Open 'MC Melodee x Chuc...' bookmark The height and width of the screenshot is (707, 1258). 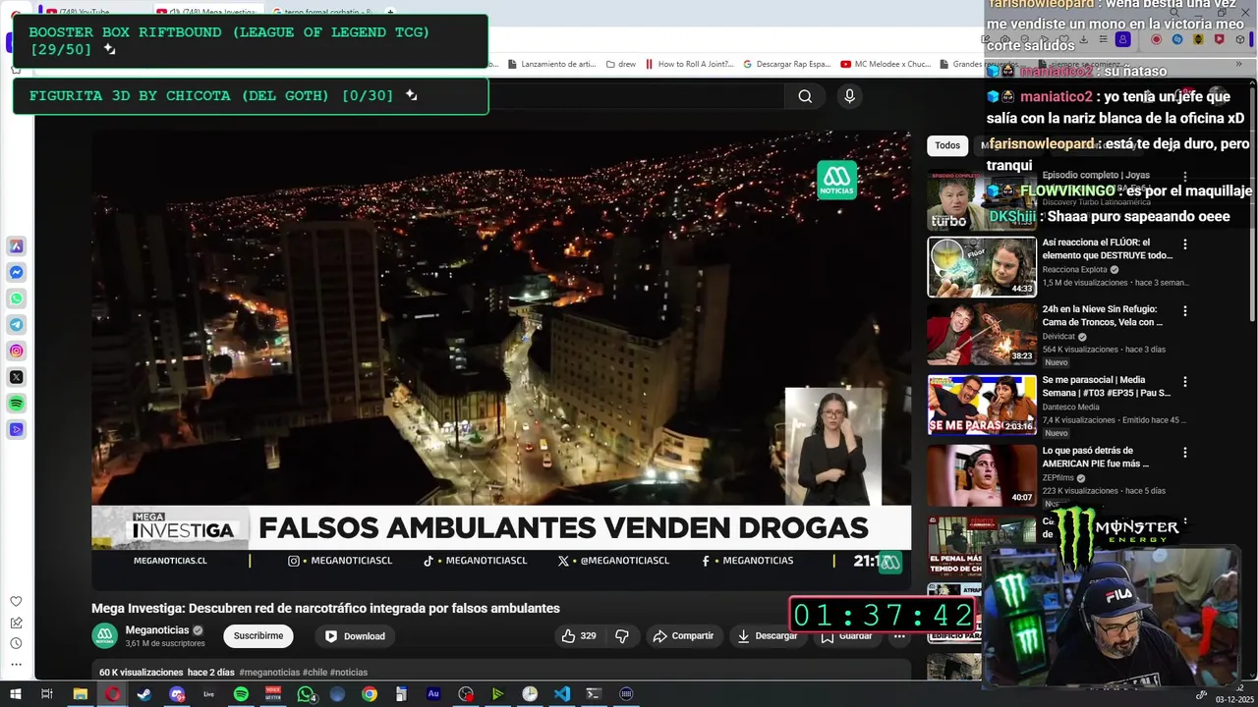point(885,64)
